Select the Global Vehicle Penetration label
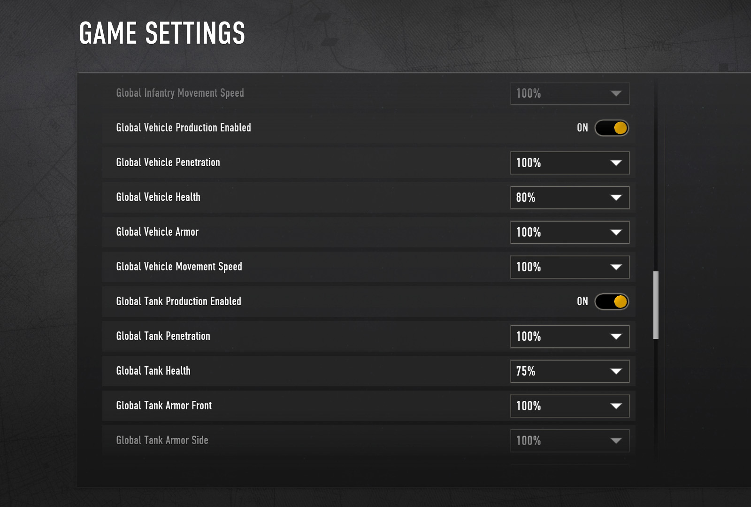751x507 pixels. coord(168,162)
